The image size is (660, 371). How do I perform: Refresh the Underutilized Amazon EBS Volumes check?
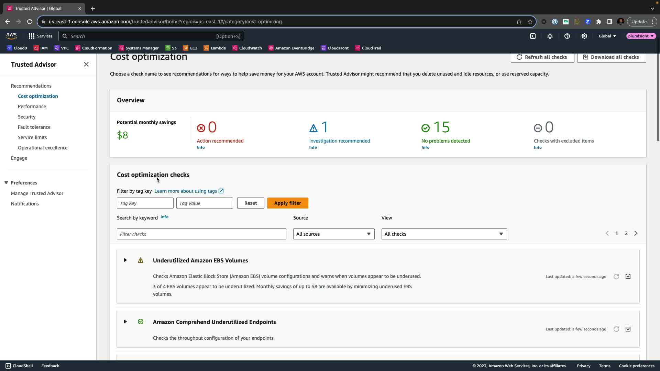[616, 277]
